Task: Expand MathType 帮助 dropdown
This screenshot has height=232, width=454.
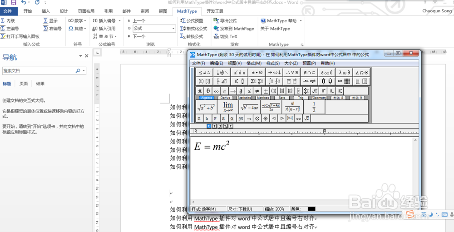Action: pyautogui.click(x=301, y=21)
